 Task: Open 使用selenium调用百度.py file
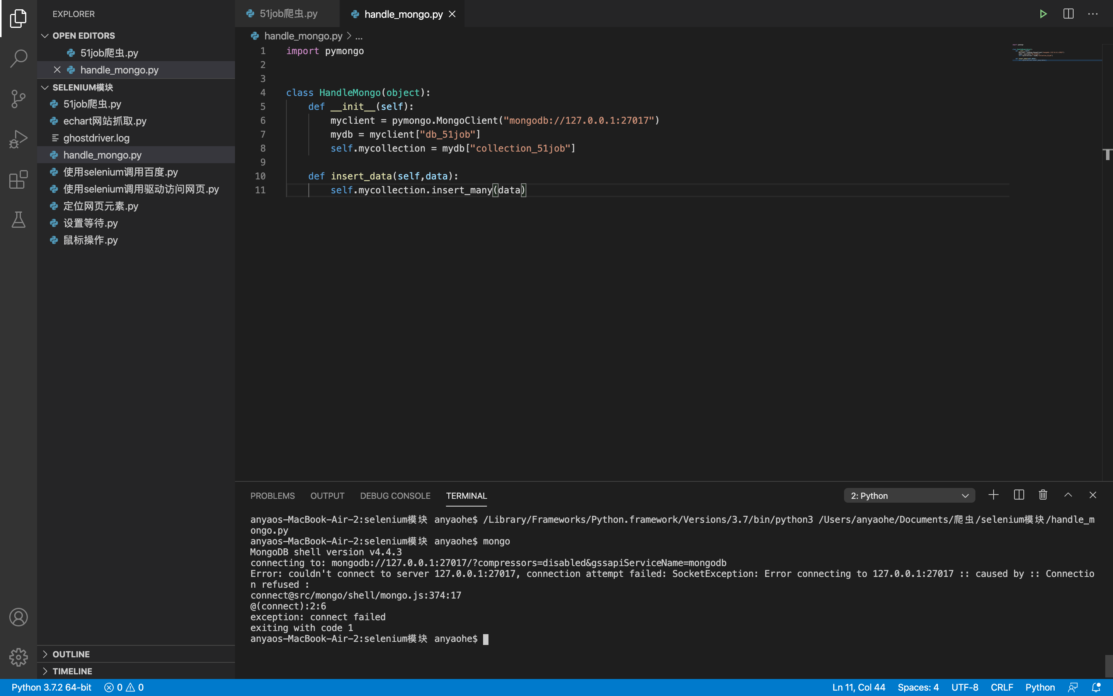[x=136, y=172]
